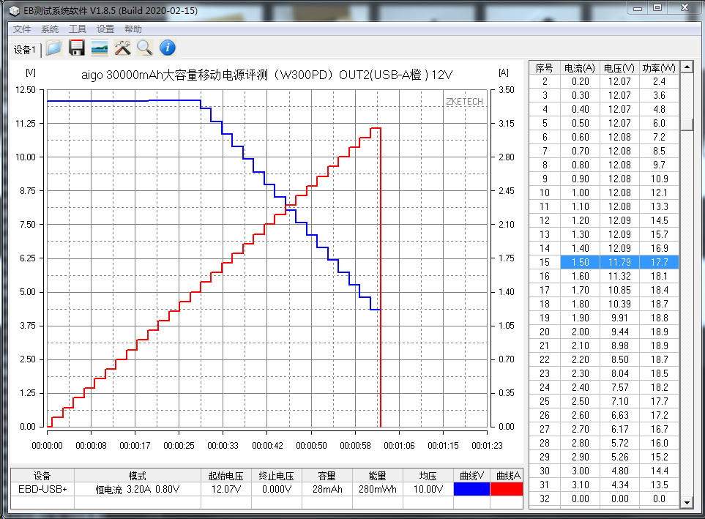This screenshot has width=705, height=519.
Task: Open the 工具 menu
Action: [x=78, y=29]
